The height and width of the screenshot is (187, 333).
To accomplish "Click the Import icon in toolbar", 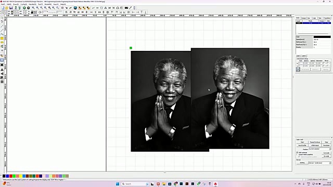I will pos(16,8).
